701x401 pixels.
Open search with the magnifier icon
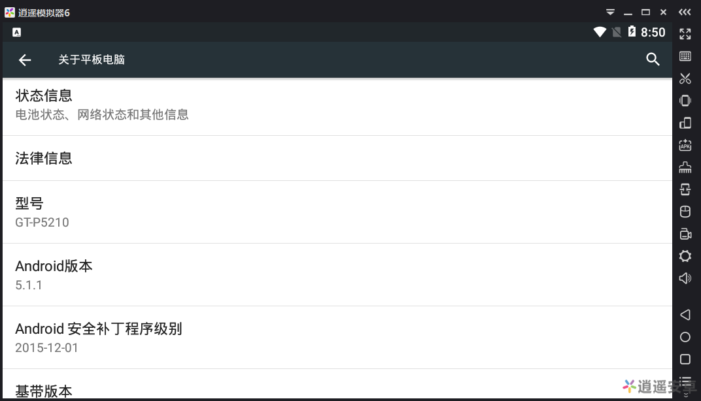coord(653,59)
